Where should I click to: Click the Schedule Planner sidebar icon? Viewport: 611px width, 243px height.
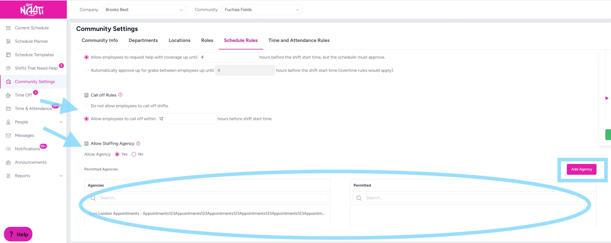[8, 41]
